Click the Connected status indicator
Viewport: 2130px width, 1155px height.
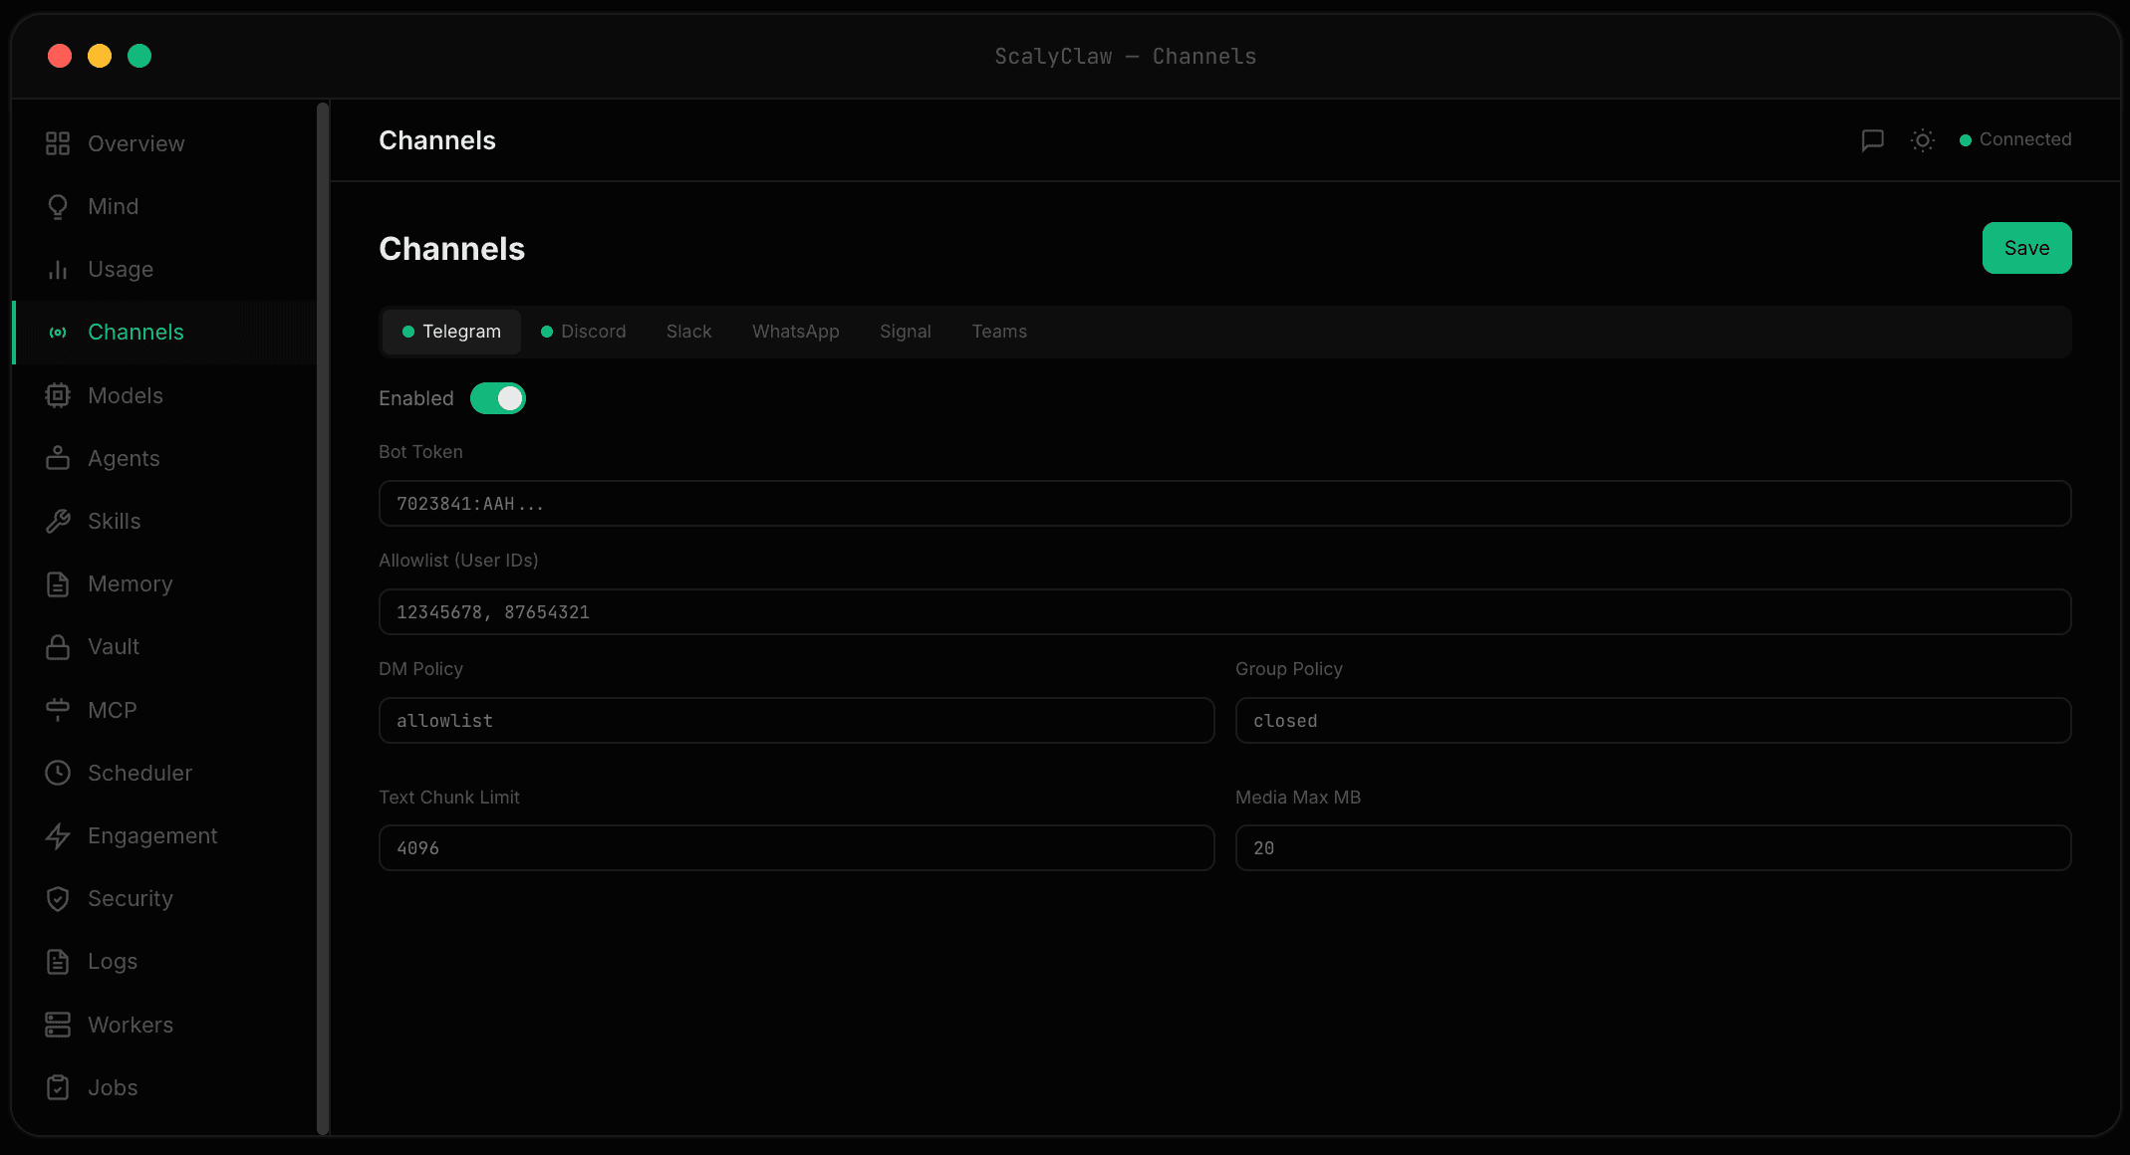click(x=2012, y=139)
